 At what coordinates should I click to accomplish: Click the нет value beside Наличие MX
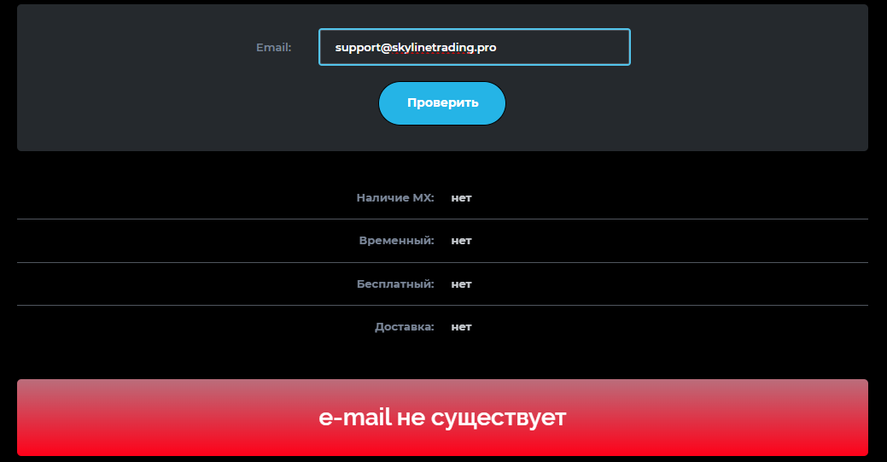(461, 198)
